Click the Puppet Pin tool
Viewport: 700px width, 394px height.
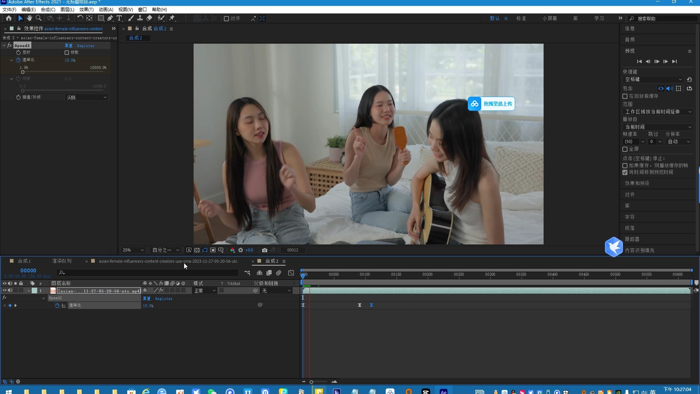pyautogui.click(x=172, y=18)
